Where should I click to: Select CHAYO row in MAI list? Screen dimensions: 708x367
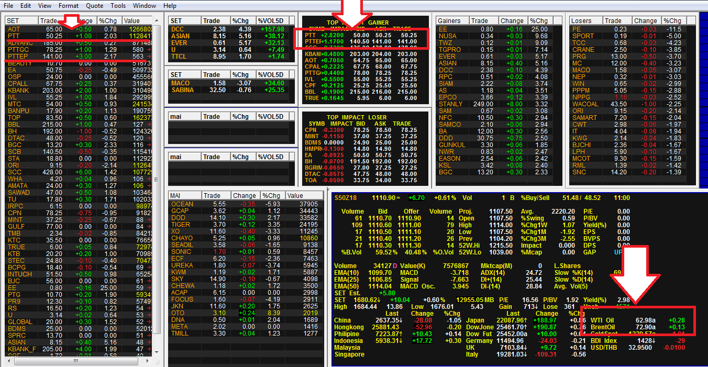click(245, 238)
